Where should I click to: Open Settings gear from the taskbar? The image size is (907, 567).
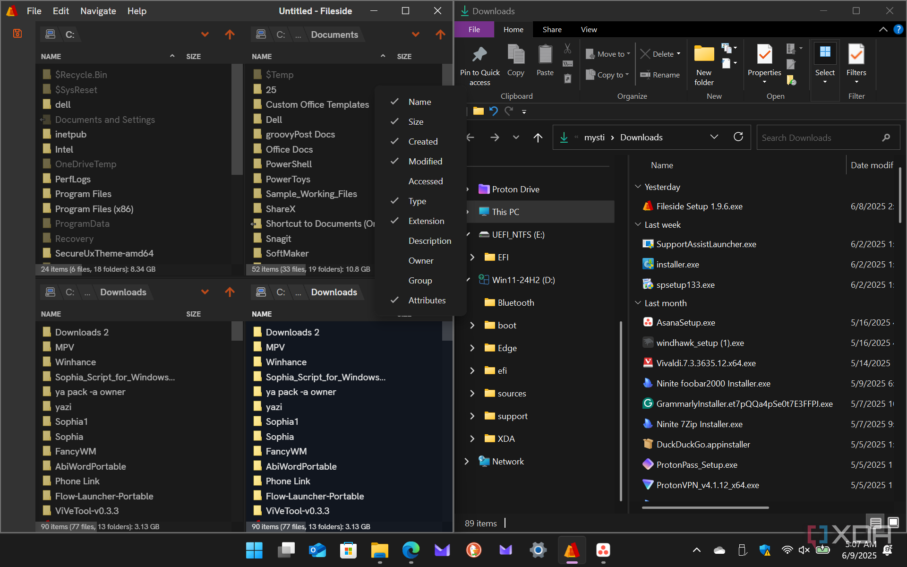point(538,550)
